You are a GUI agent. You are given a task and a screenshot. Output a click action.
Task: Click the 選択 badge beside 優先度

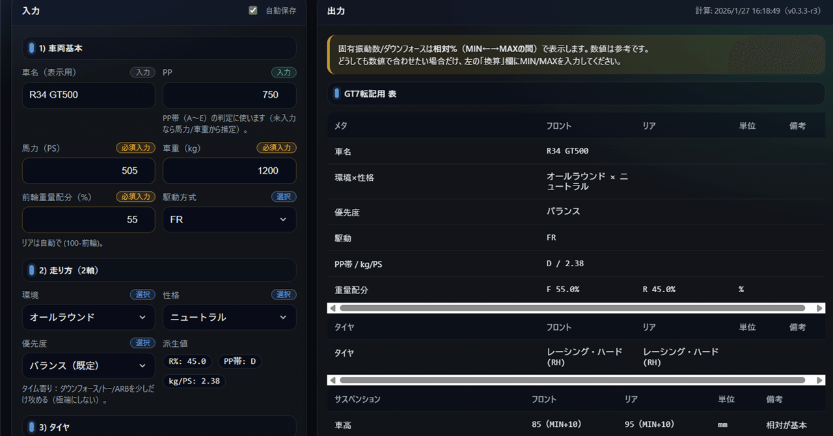[143, 343]
